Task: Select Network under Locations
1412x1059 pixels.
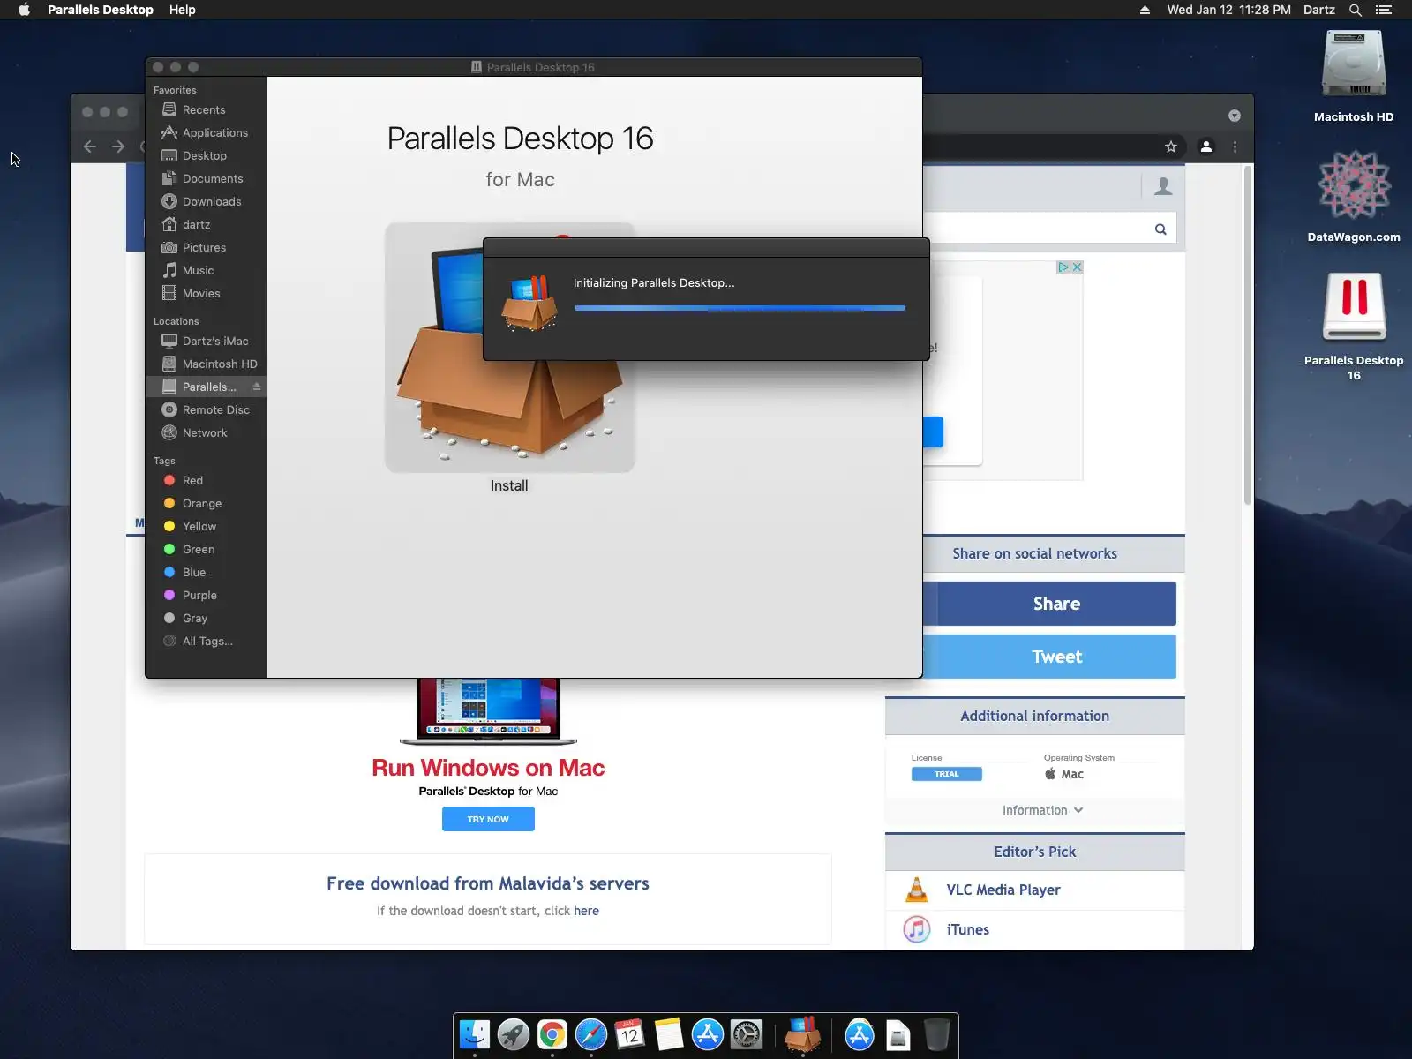Action: (x=206, y=432)
